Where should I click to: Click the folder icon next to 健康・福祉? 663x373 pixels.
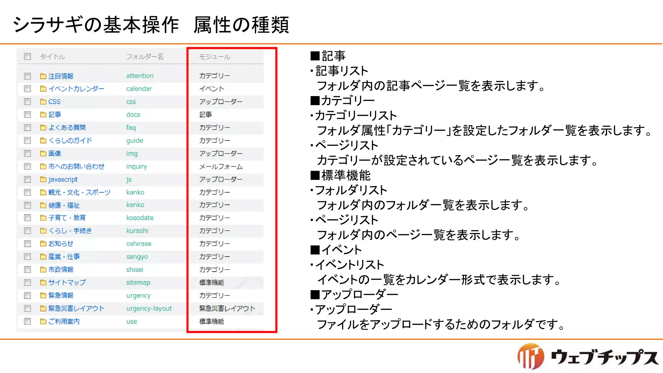tap(43, 205)
